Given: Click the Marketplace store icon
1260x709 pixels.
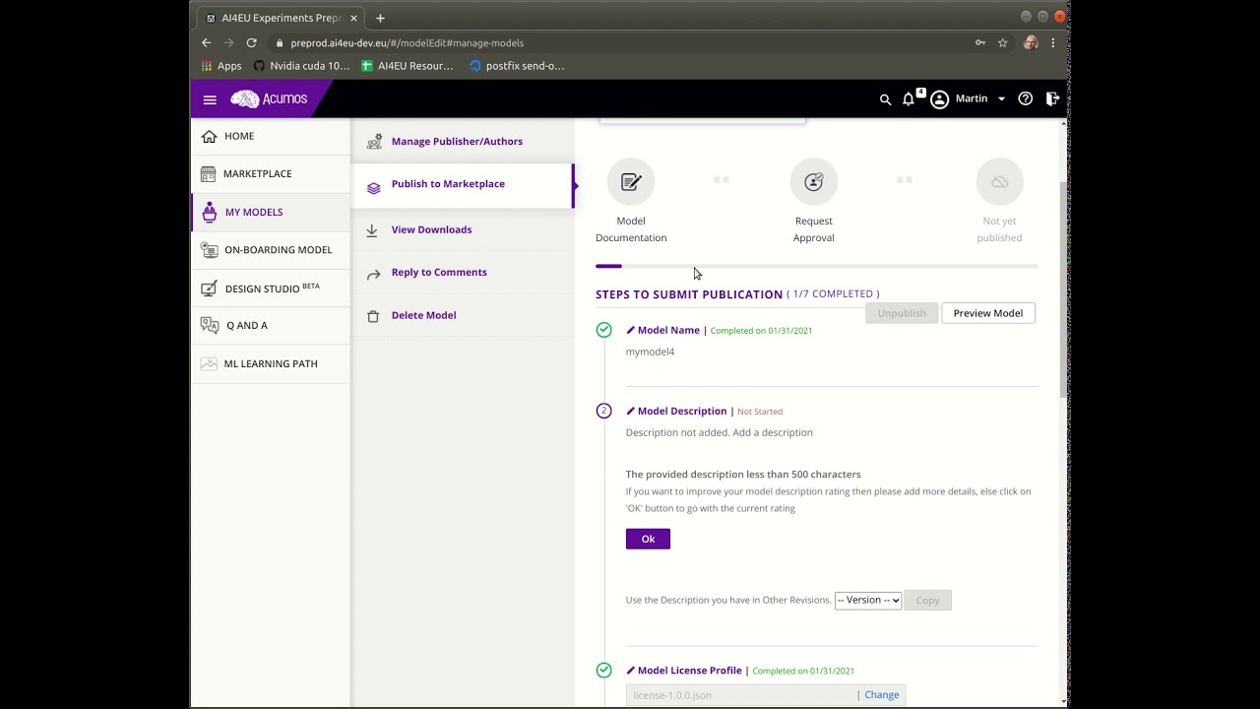Looking at the screenshot, I should (x=208, y=173).
